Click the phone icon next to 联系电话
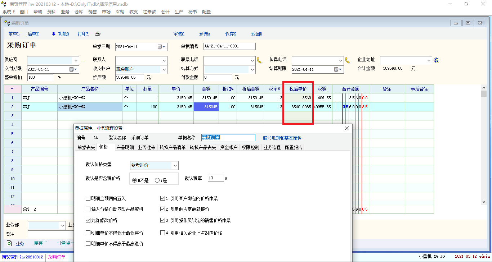The image size is (492, 262). coord(260,60)
